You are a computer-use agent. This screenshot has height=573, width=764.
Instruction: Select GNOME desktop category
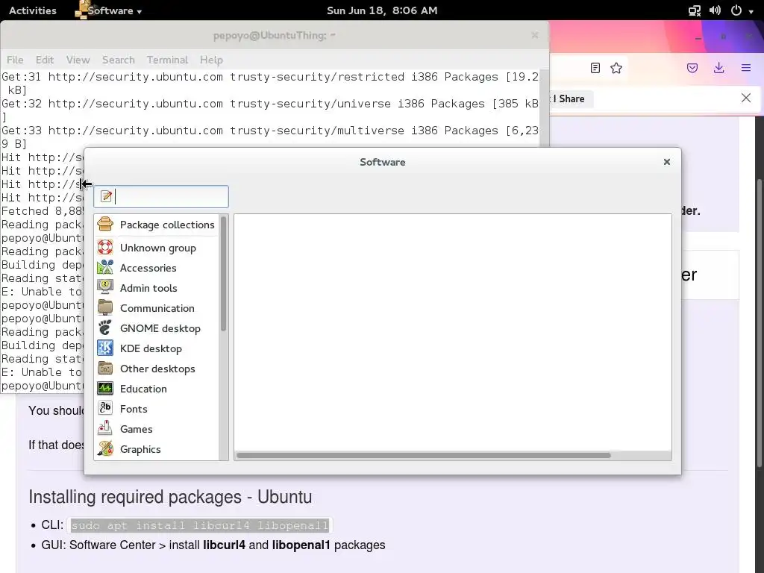tap(157, 328)
